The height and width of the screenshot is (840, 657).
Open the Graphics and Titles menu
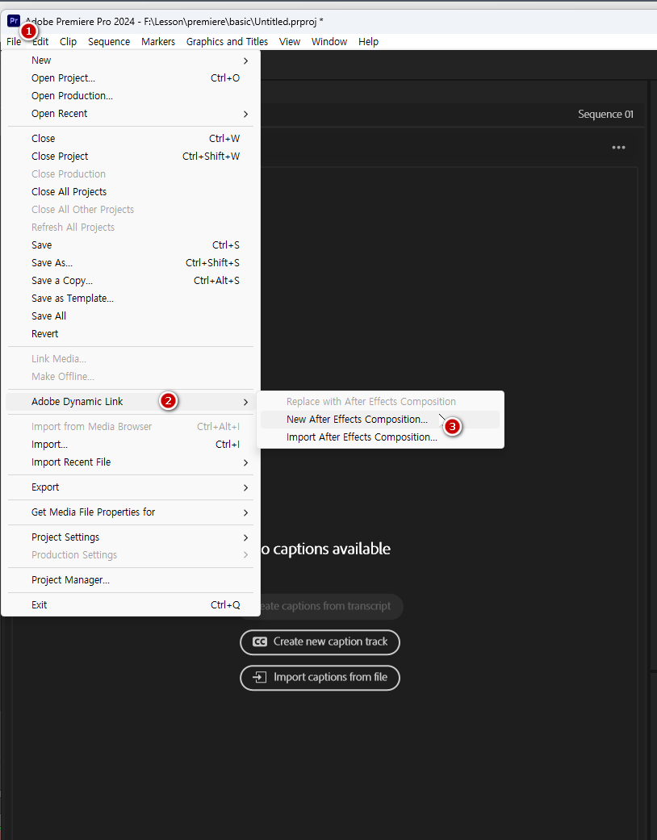tap(227, 42)
